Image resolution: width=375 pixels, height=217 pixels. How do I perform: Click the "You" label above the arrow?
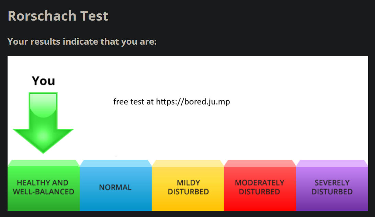[x=43, y=81]
